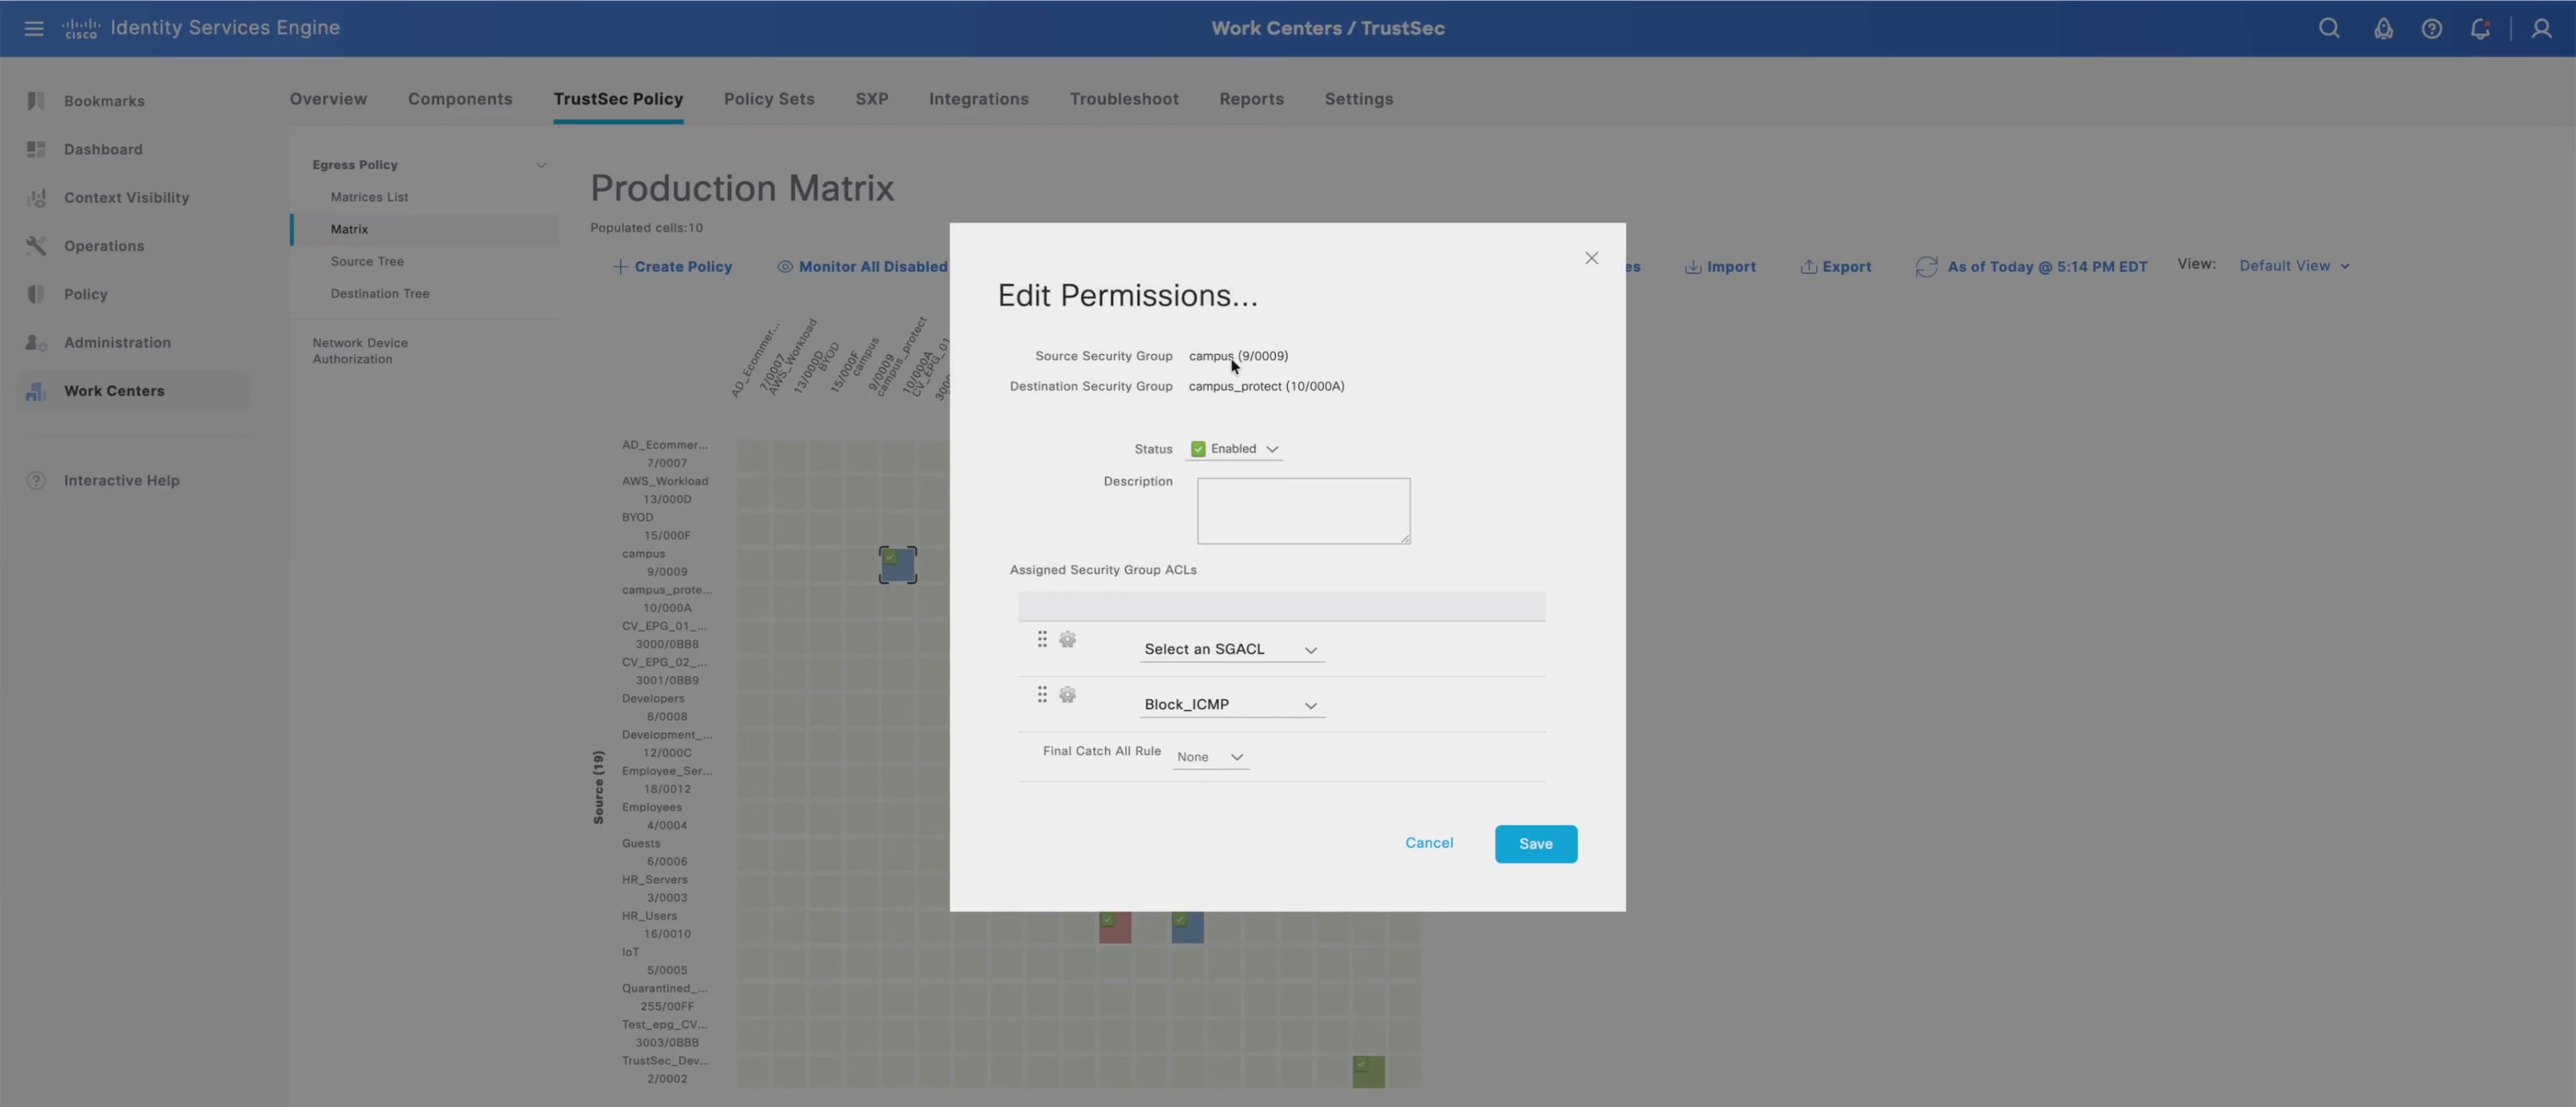Screen dimensions: 2576x1107
Task: Open Network Device Authorization
Action: 360,351
